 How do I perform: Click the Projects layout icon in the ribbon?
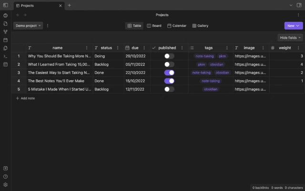click(x=5, y=64)
